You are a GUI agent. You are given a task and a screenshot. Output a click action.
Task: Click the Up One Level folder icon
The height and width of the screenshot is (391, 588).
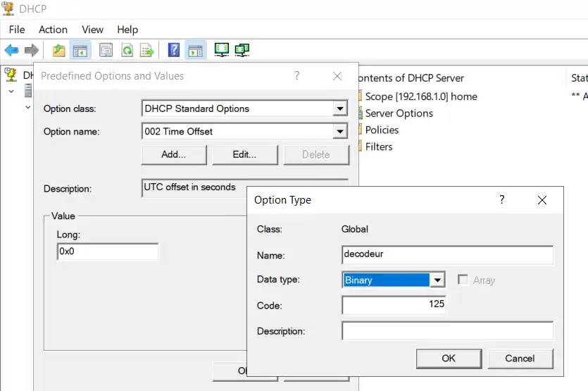point(59,50)
